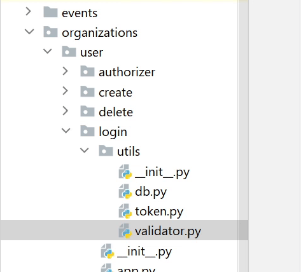The height and width of the screenshot is (272, 301).
Task: Click the token.py Python file icon
Action: (125, 211)
